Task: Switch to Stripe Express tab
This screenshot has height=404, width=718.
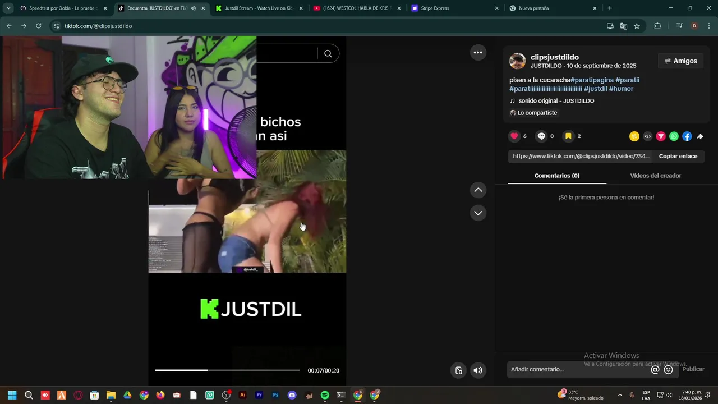Action: (x=454, y=8)
